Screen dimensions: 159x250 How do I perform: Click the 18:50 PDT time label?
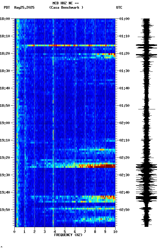pos(5,106)
